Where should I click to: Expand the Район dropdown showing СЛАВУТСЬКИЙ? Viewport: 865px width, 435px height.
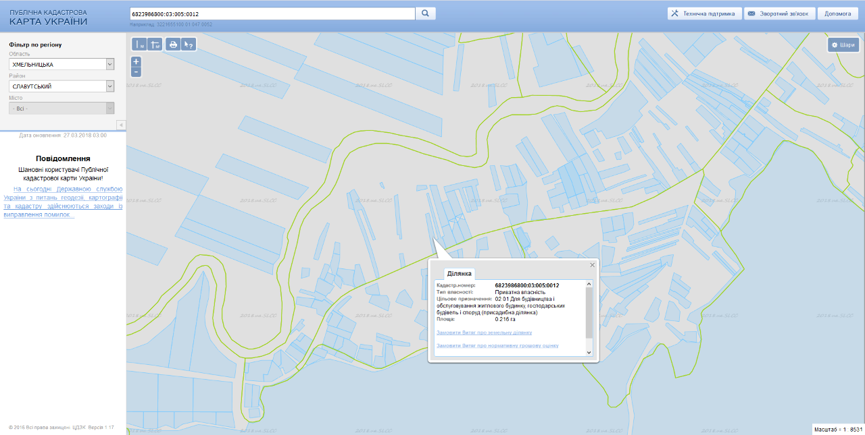click(61, 86)
